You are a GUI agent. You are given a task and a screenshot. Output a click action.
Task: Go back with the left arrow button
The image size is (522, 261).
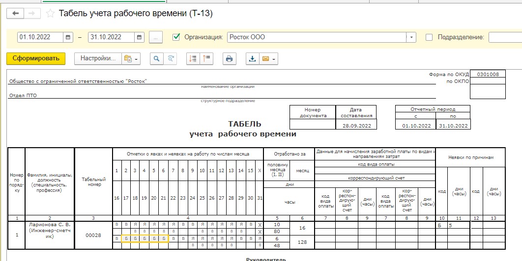coord(16,13)
